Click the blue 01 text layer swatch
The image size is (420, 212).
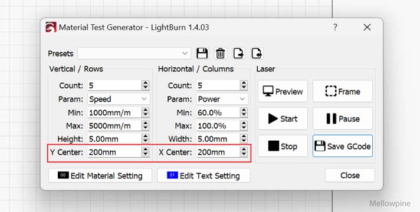coord(172,175)
